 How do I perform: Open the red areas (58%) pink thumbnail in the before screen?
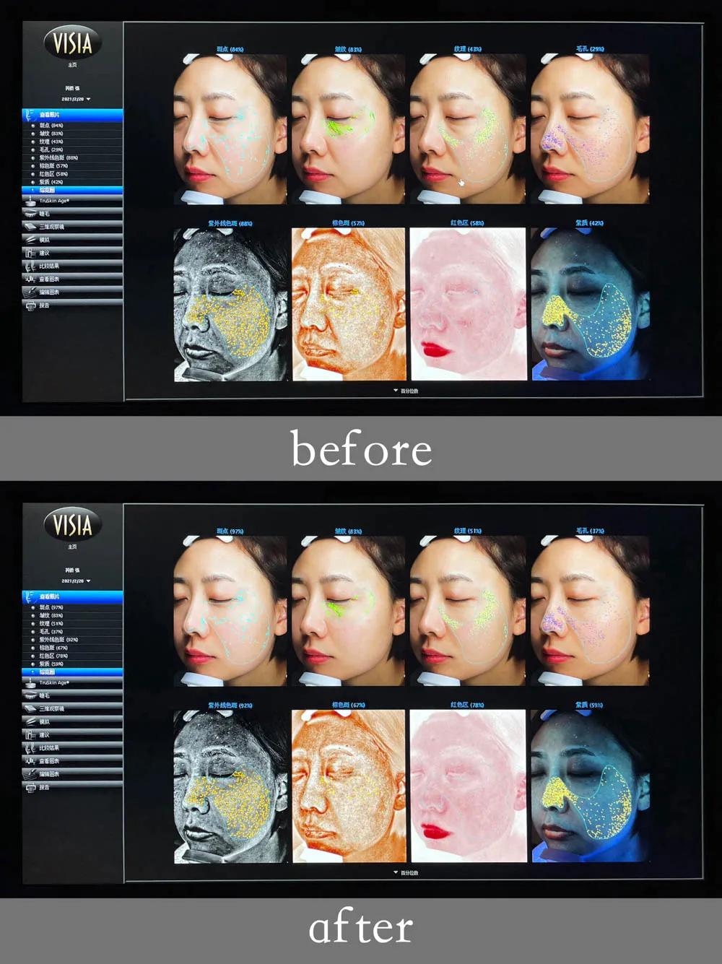[x=468, y=304]
